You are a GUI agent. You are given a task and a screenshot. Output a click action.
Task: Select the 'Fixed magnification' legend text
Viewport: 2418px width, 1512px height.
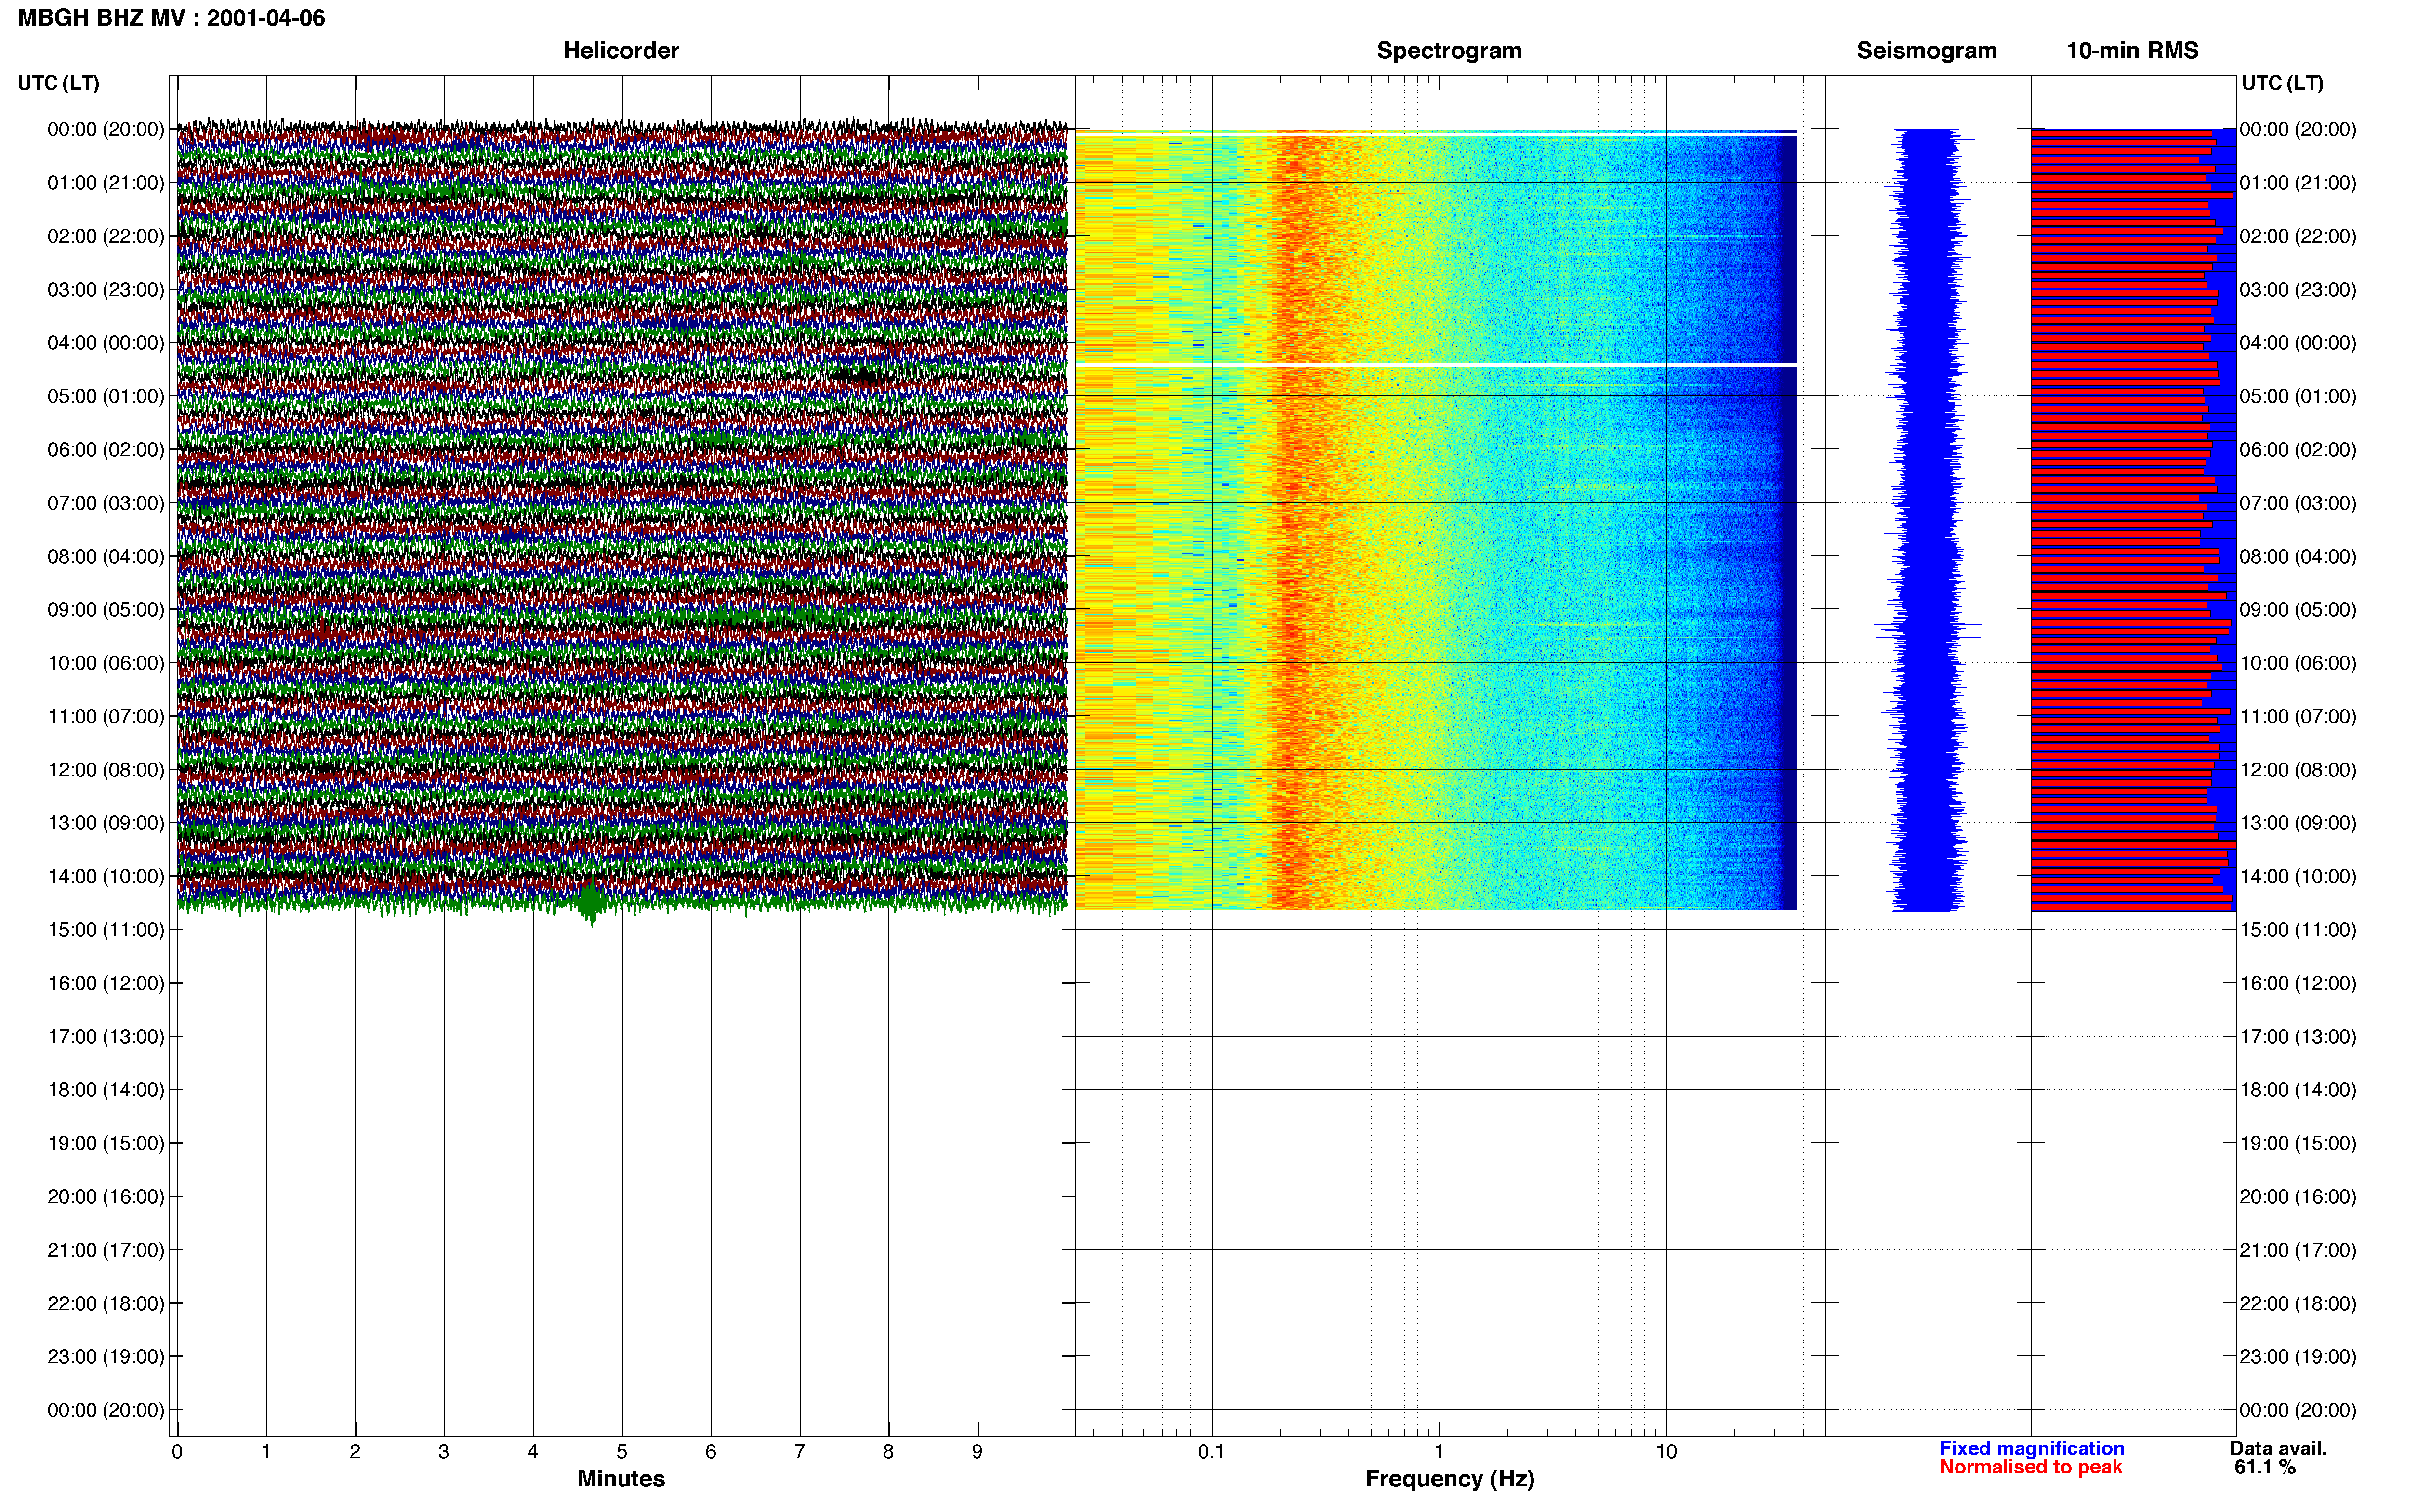click(2031, 1448)
